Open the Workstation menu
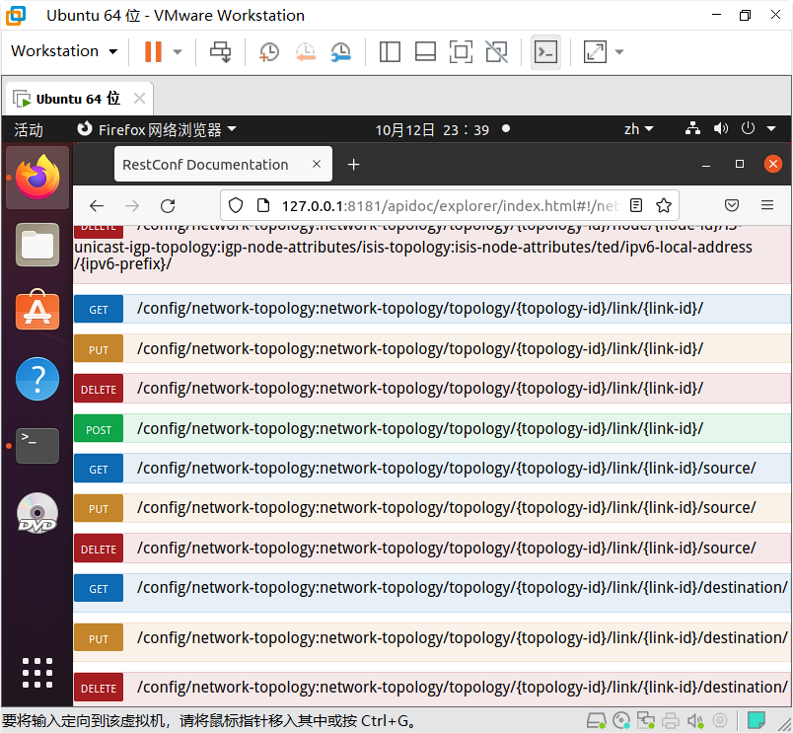793x733 pixels. click(x=64, y=51)
